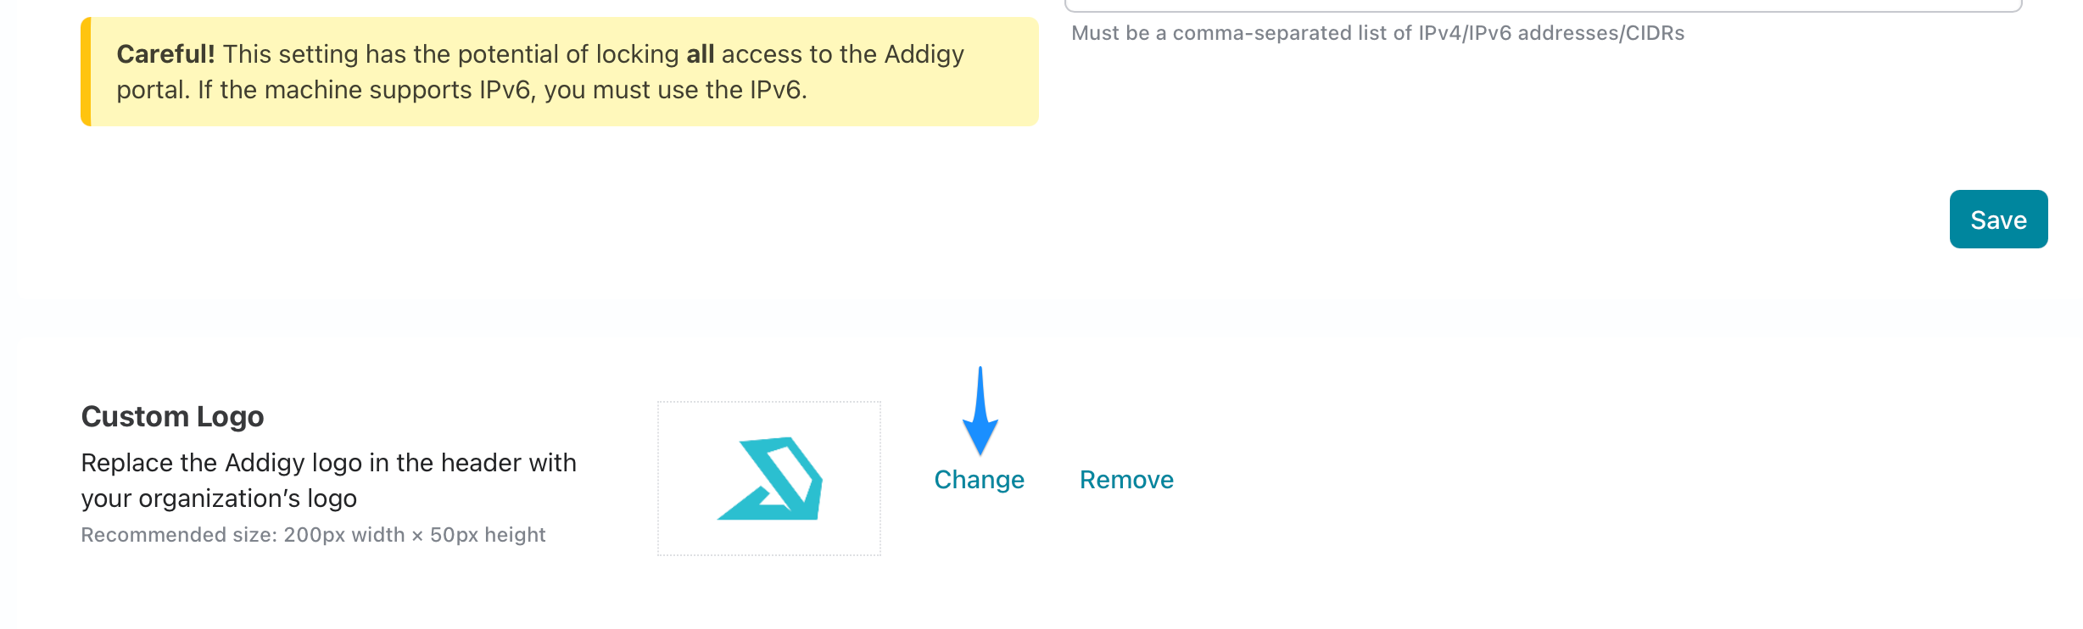
Task: Click the Recommended size hint text
Action: point(313,535)
